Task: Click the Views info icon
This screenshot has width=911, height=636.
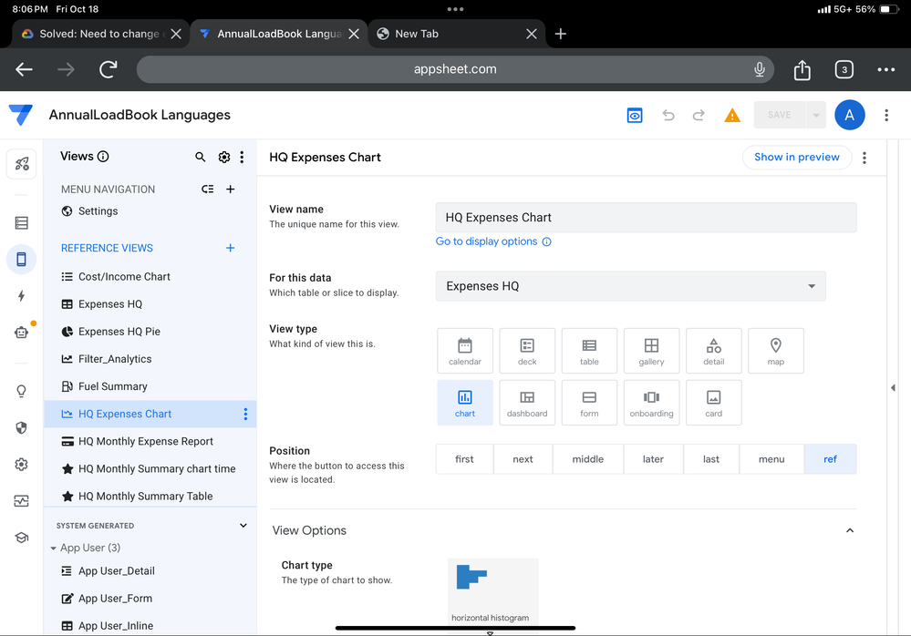Action: (x=103, y=156)
